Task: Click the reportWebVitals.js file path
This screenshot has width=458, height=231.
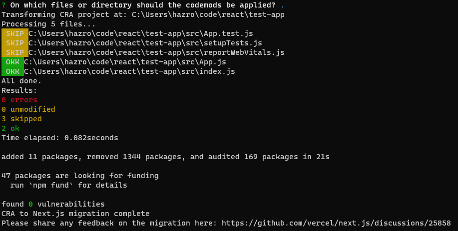Action: [x=156, y=52]
